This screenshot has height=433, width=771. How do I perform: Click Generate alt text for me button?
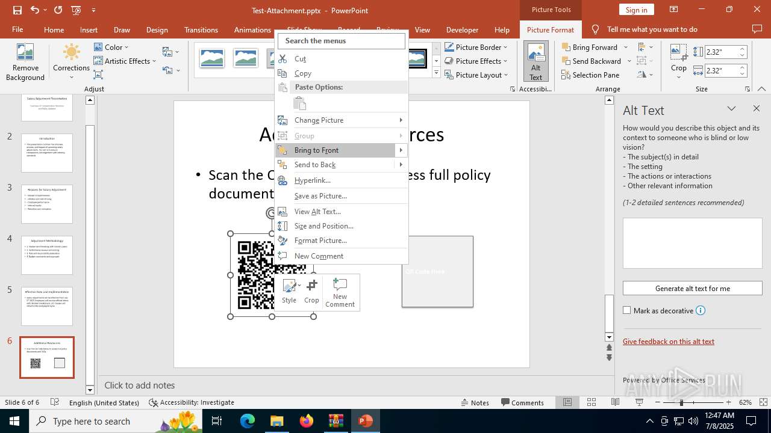pyautogui.click(x=693, y=288)
